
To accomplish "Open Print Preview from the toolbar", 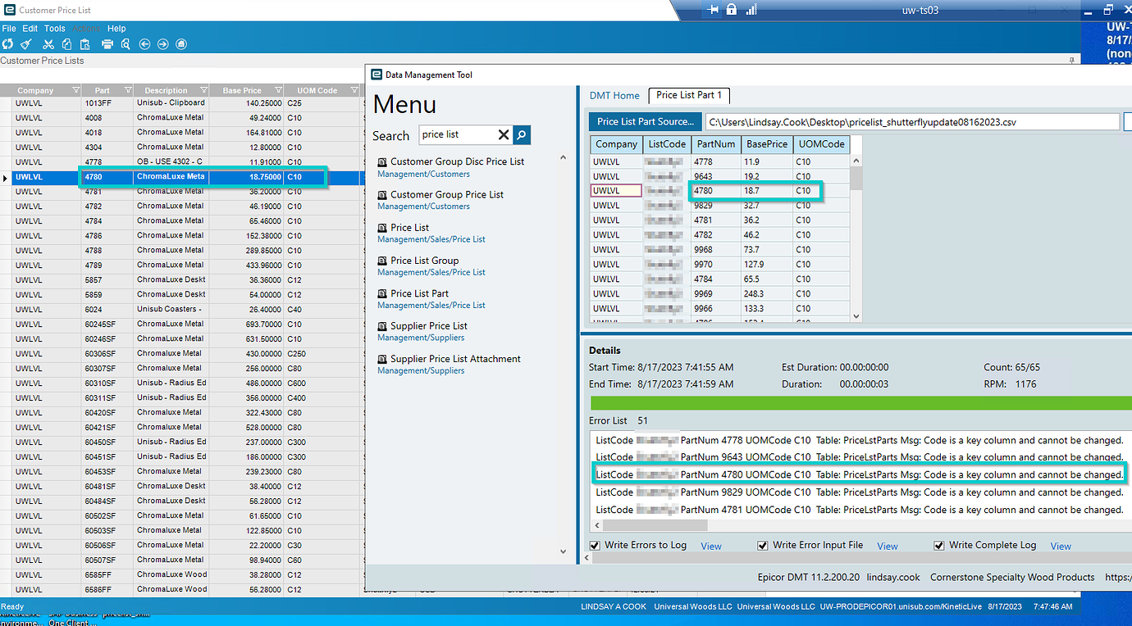I will (126, 44).
